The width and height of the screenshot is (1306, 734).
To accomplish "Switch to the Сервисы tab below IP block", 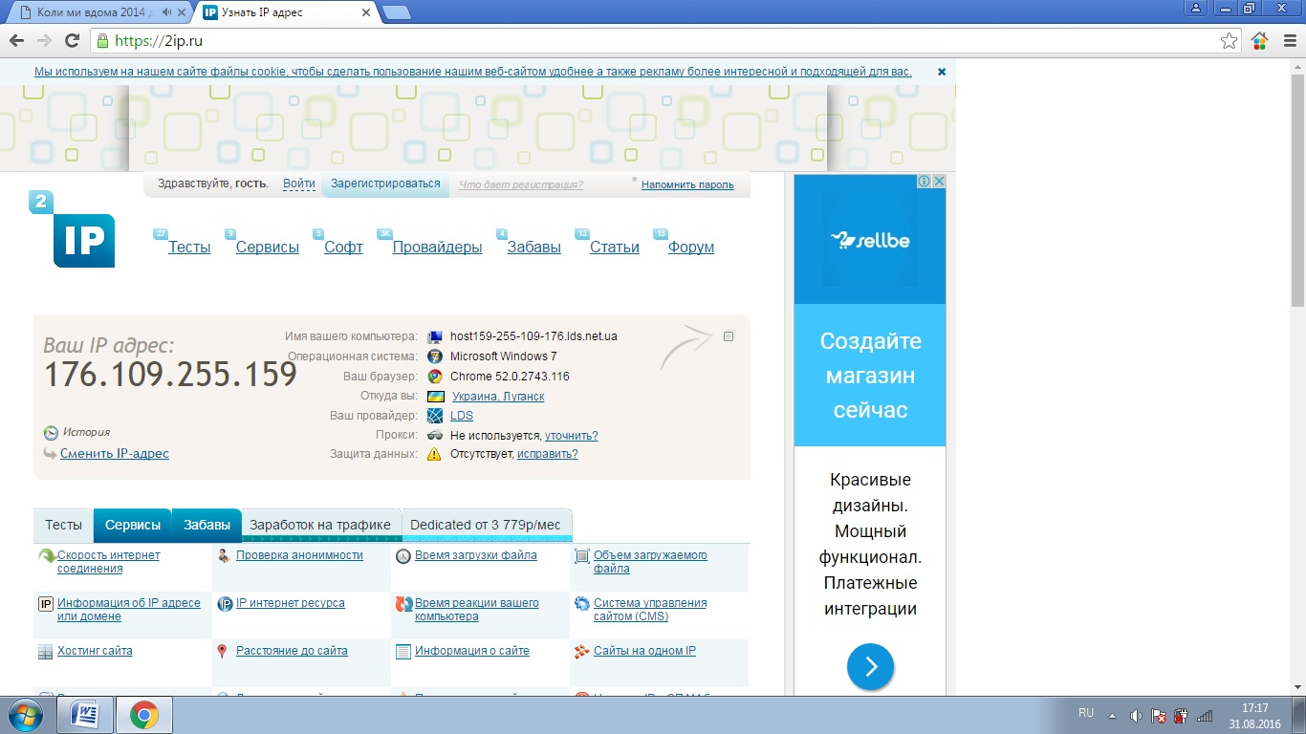I will point(133,525).
